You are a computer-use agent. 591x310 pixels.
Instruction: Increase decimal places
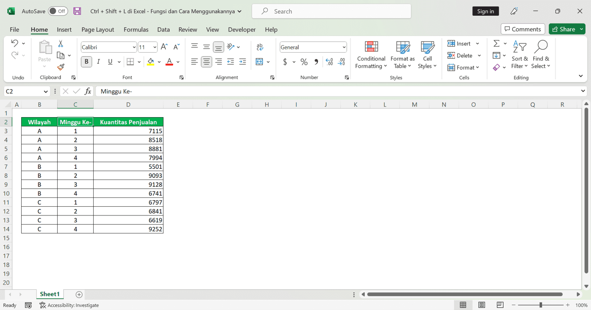[x=329, y=62]
